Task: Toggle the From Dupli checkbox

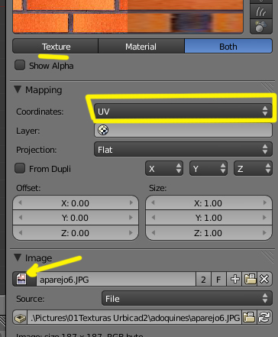Action: click(x=20, y=168)
